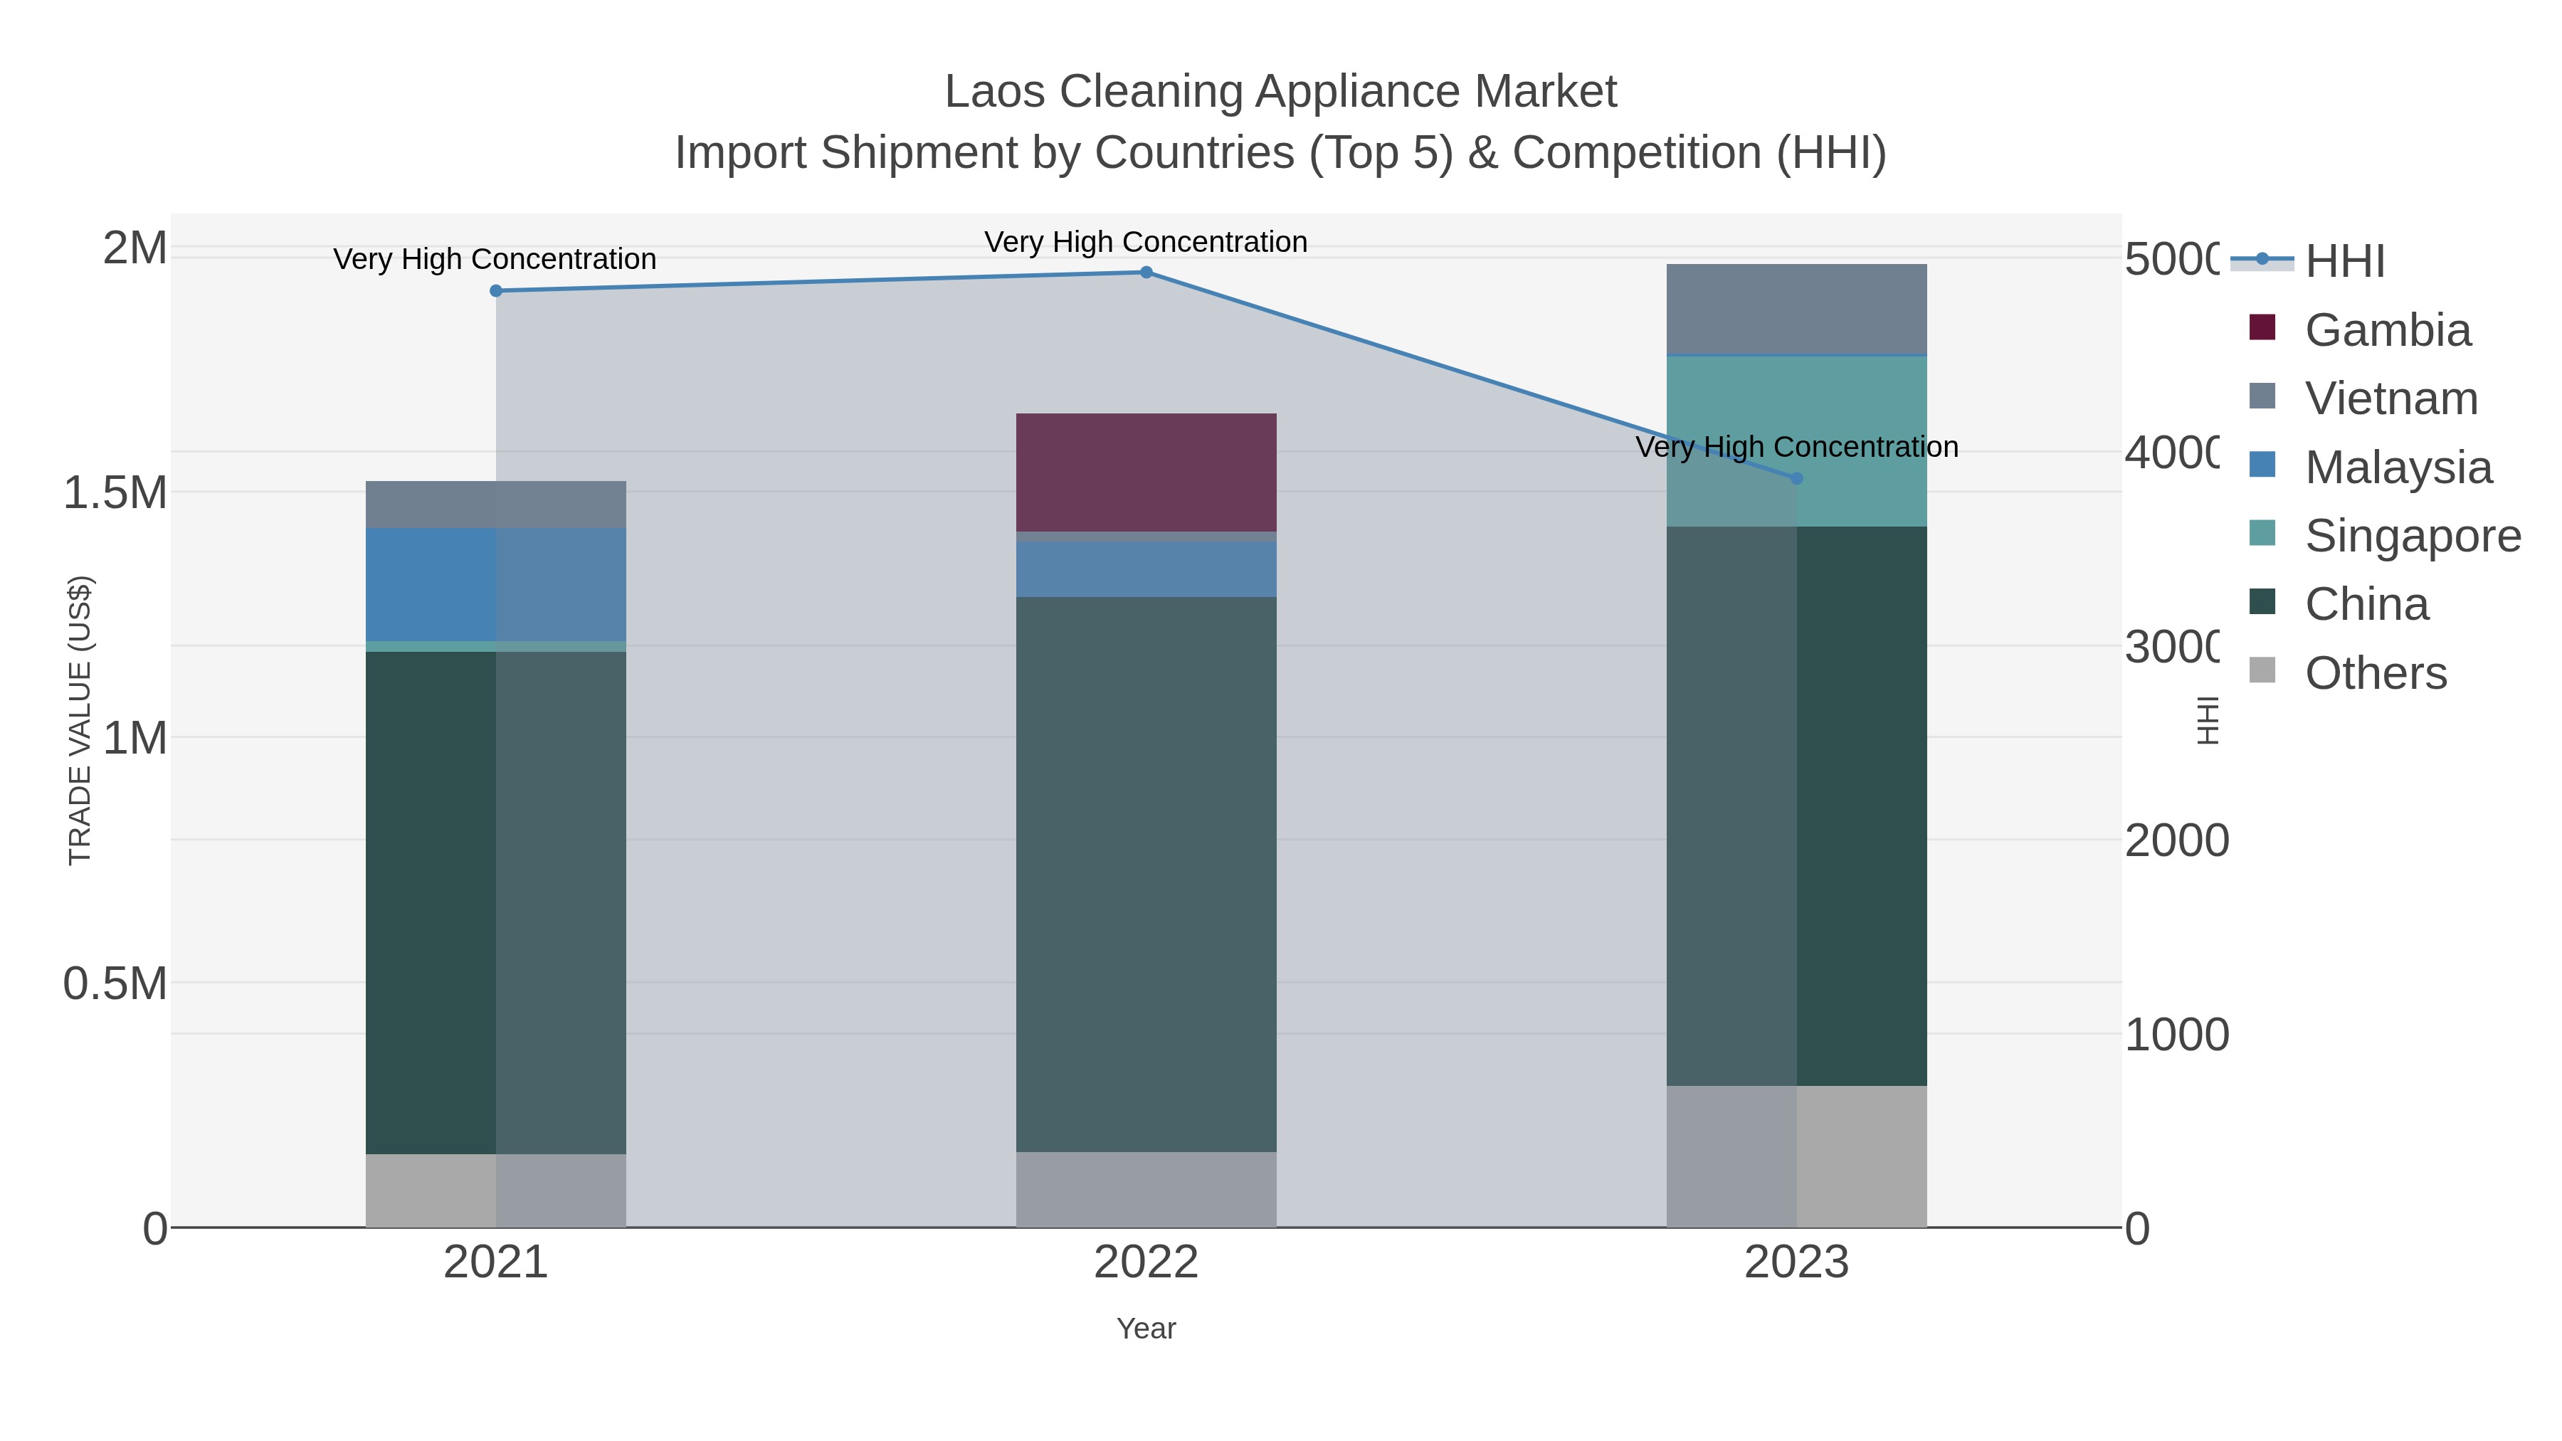The height and width of the screenshot is (1441, 2562).
Task: Click the 2021 HHI data point marker
Action: pyautogui.click(x=496, y=291)
